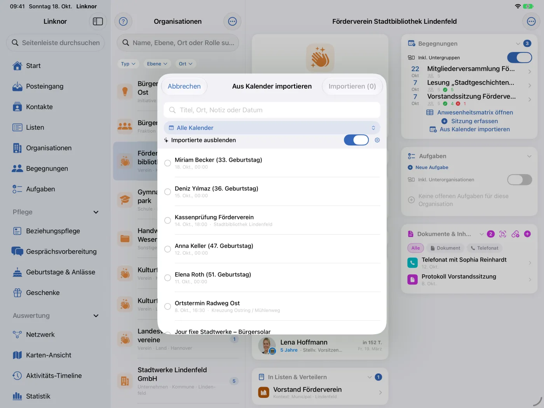The image size is (544, 408).
Task: Open Ort filter dropdown
Action: (185, 64)
